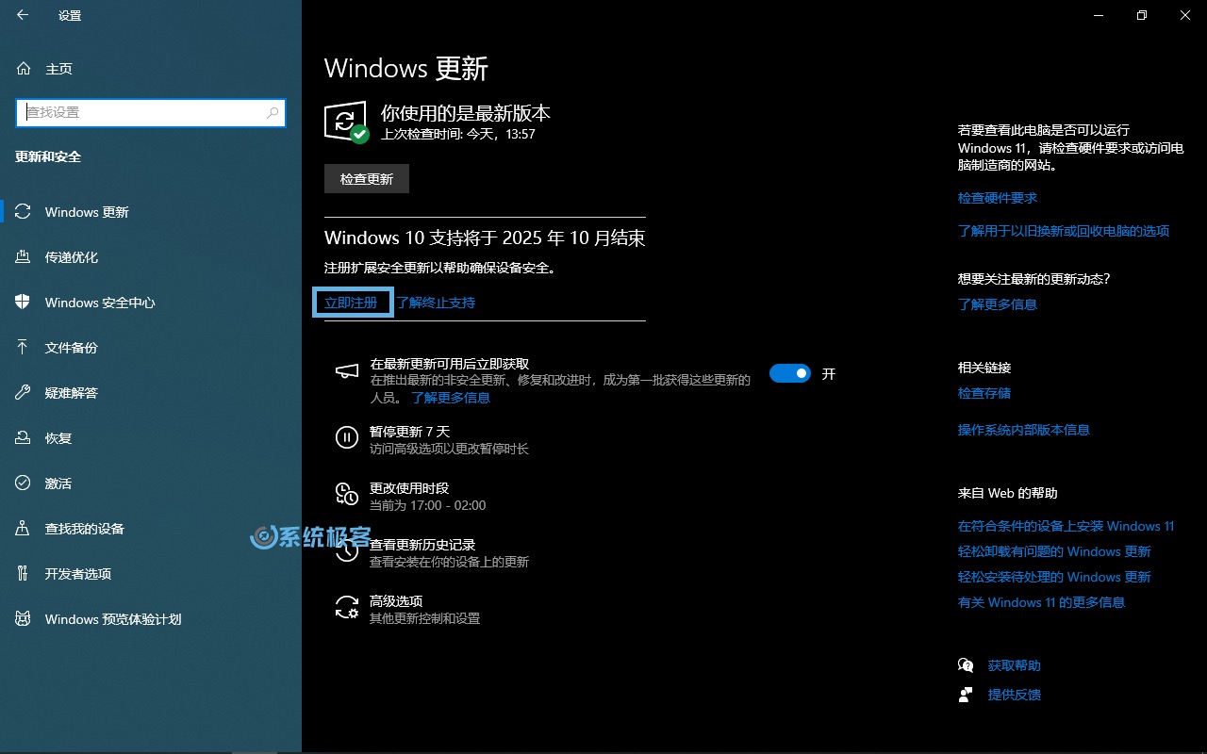Focus the 查找设置 search box

coord(151,112)
